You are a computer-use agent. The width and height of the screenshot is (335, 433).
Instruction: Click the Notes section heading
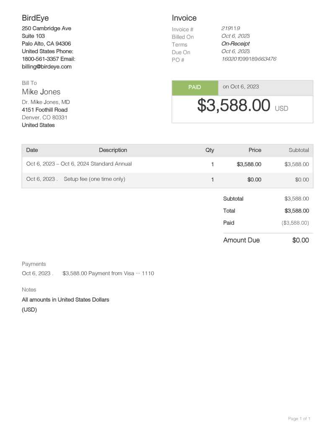(29, 290)
